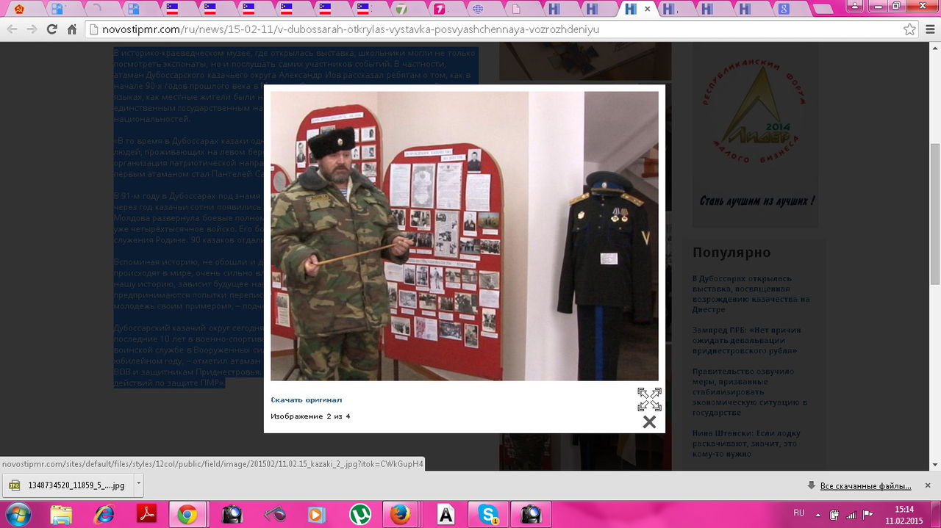Switch to Firefox on taskbar

[x=401, y=514]
